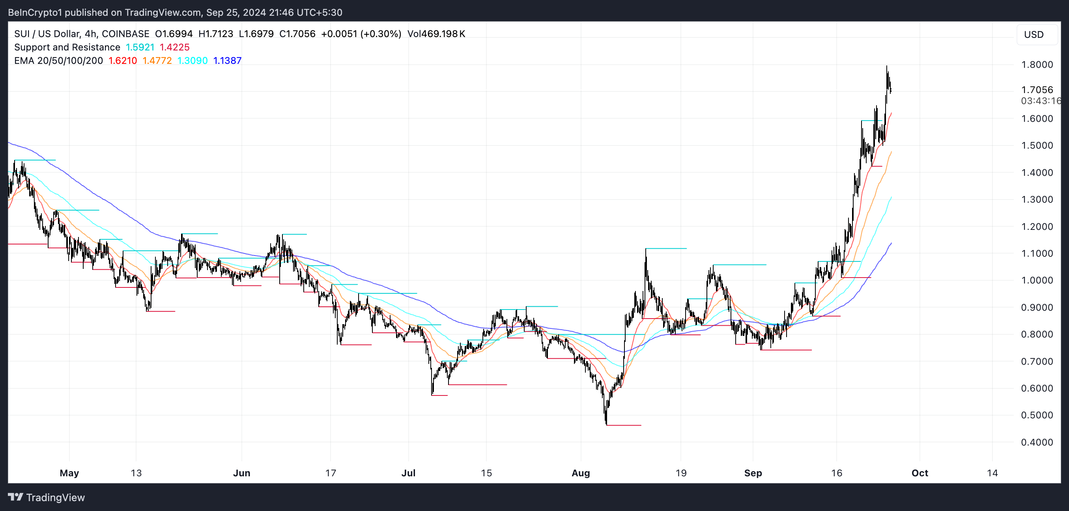Click the blue EMA 200 value 1.1387
Screen dimensions: 1069x511
click(227, 61)
